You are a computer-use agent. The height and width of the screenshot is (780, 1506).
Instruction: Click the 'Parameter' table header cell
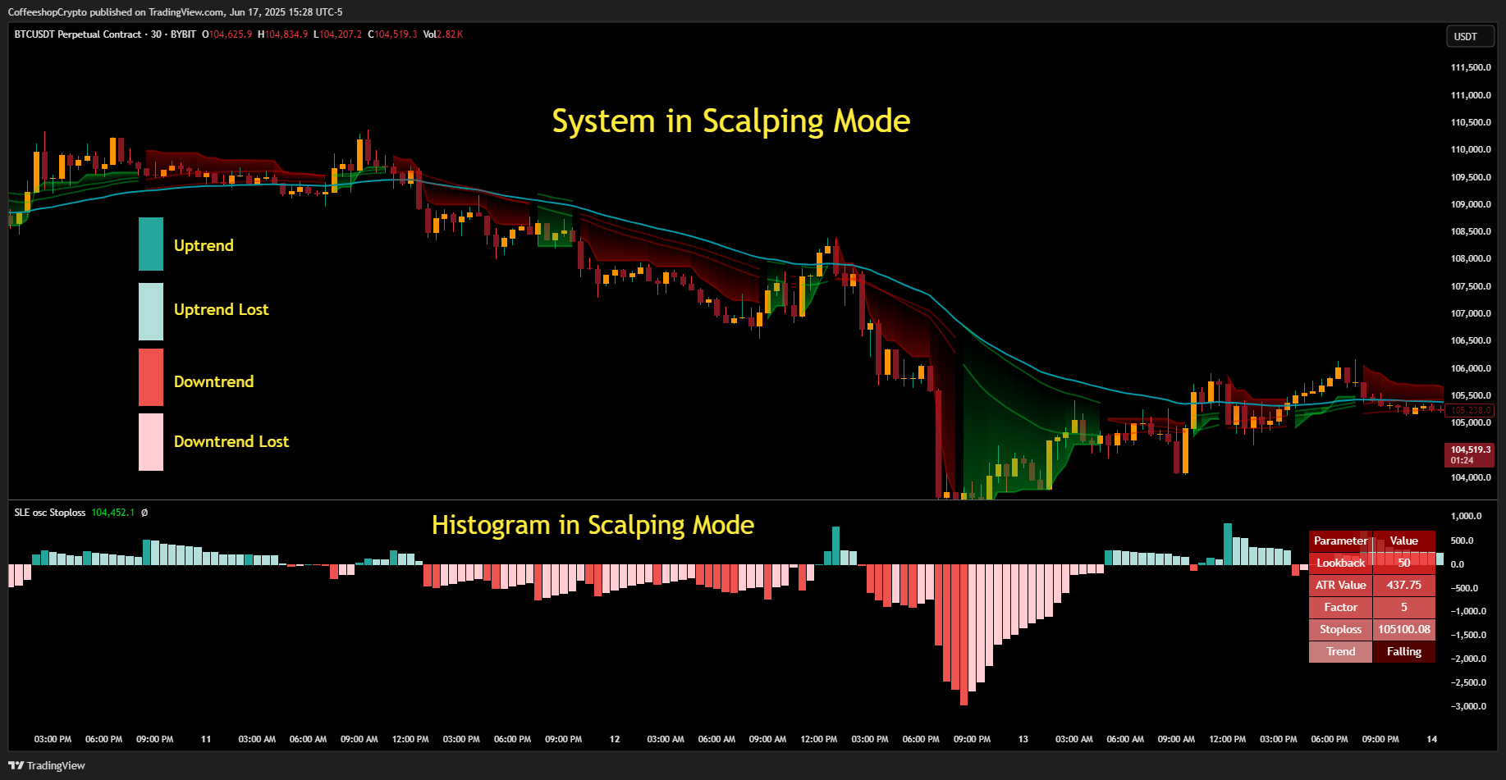[x=1340, y=541]
